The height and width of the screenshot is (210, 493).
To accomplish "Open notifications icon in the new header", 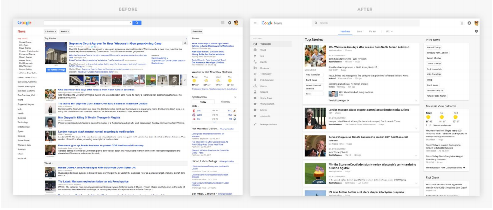I will click(469, 23).
